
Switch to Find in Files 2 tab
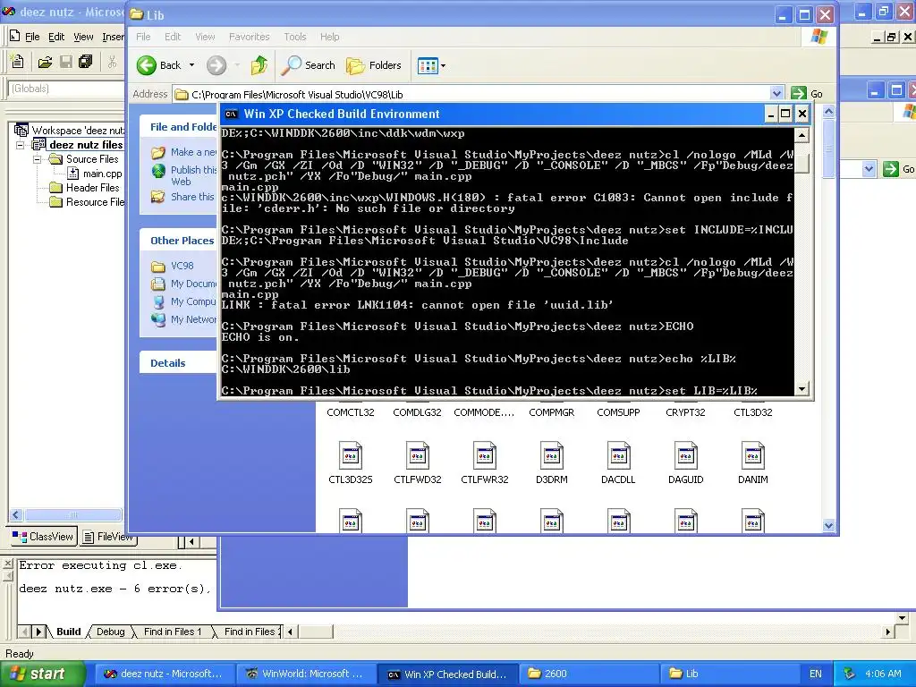tap(251, 632)
